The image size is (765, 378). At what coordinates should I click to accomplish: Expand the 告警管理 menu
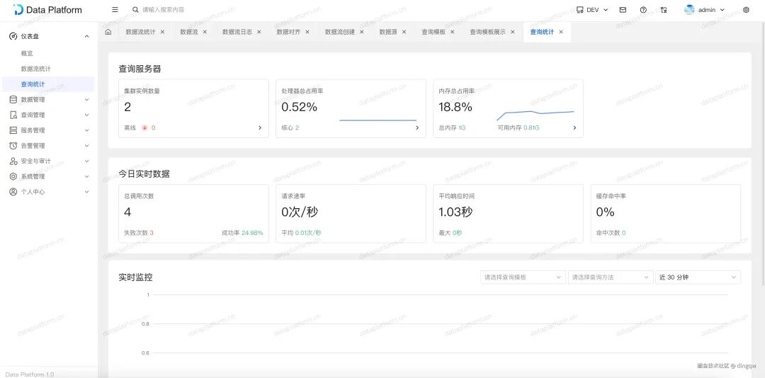point(49,146)
